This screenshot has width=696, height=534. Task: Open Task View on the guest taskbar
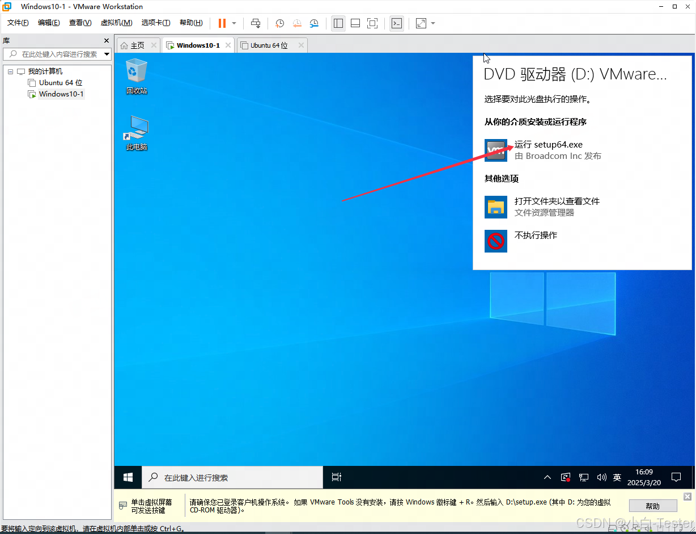(337, 477)
